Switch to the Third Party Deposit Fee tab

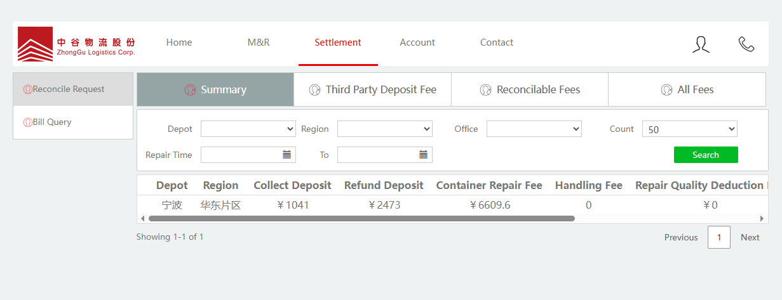click(373, 89)
